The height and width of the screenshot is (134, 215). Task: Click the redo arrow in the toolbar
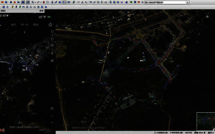38,2
